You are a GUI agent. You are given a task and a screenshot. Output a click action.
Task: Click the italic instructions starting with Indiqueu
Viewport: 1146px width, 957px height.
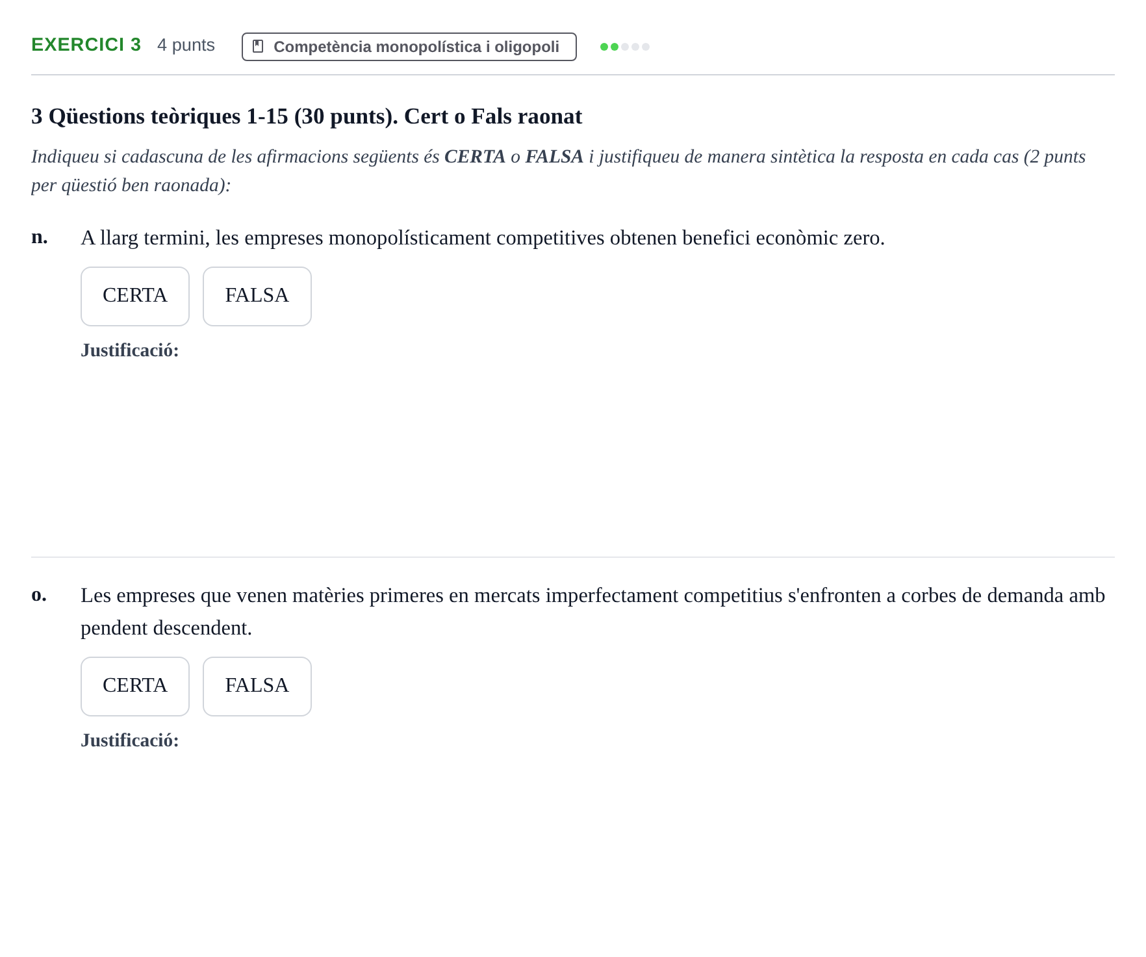point(559,171)
